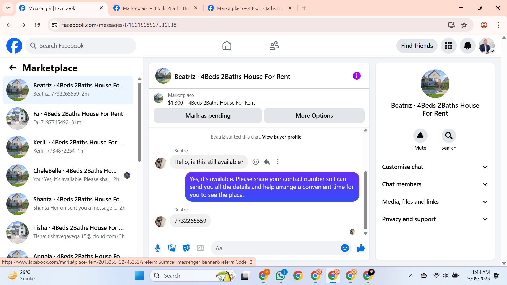The width and height of the screenshot is (507, 285).
Task: Open the $1,300 4Beds 2Baths listing link
Action: coord(211,103)
